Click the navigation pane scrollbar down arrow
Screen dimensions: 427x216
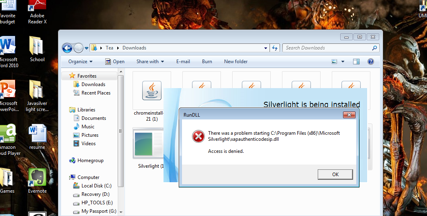pyautogui.click(x=121, y=212)
